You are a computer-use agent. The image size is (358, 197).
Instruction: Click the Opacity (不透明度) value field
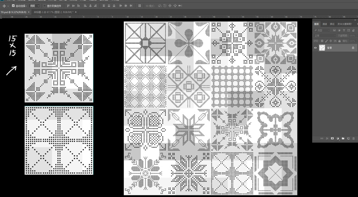point(353,36)
